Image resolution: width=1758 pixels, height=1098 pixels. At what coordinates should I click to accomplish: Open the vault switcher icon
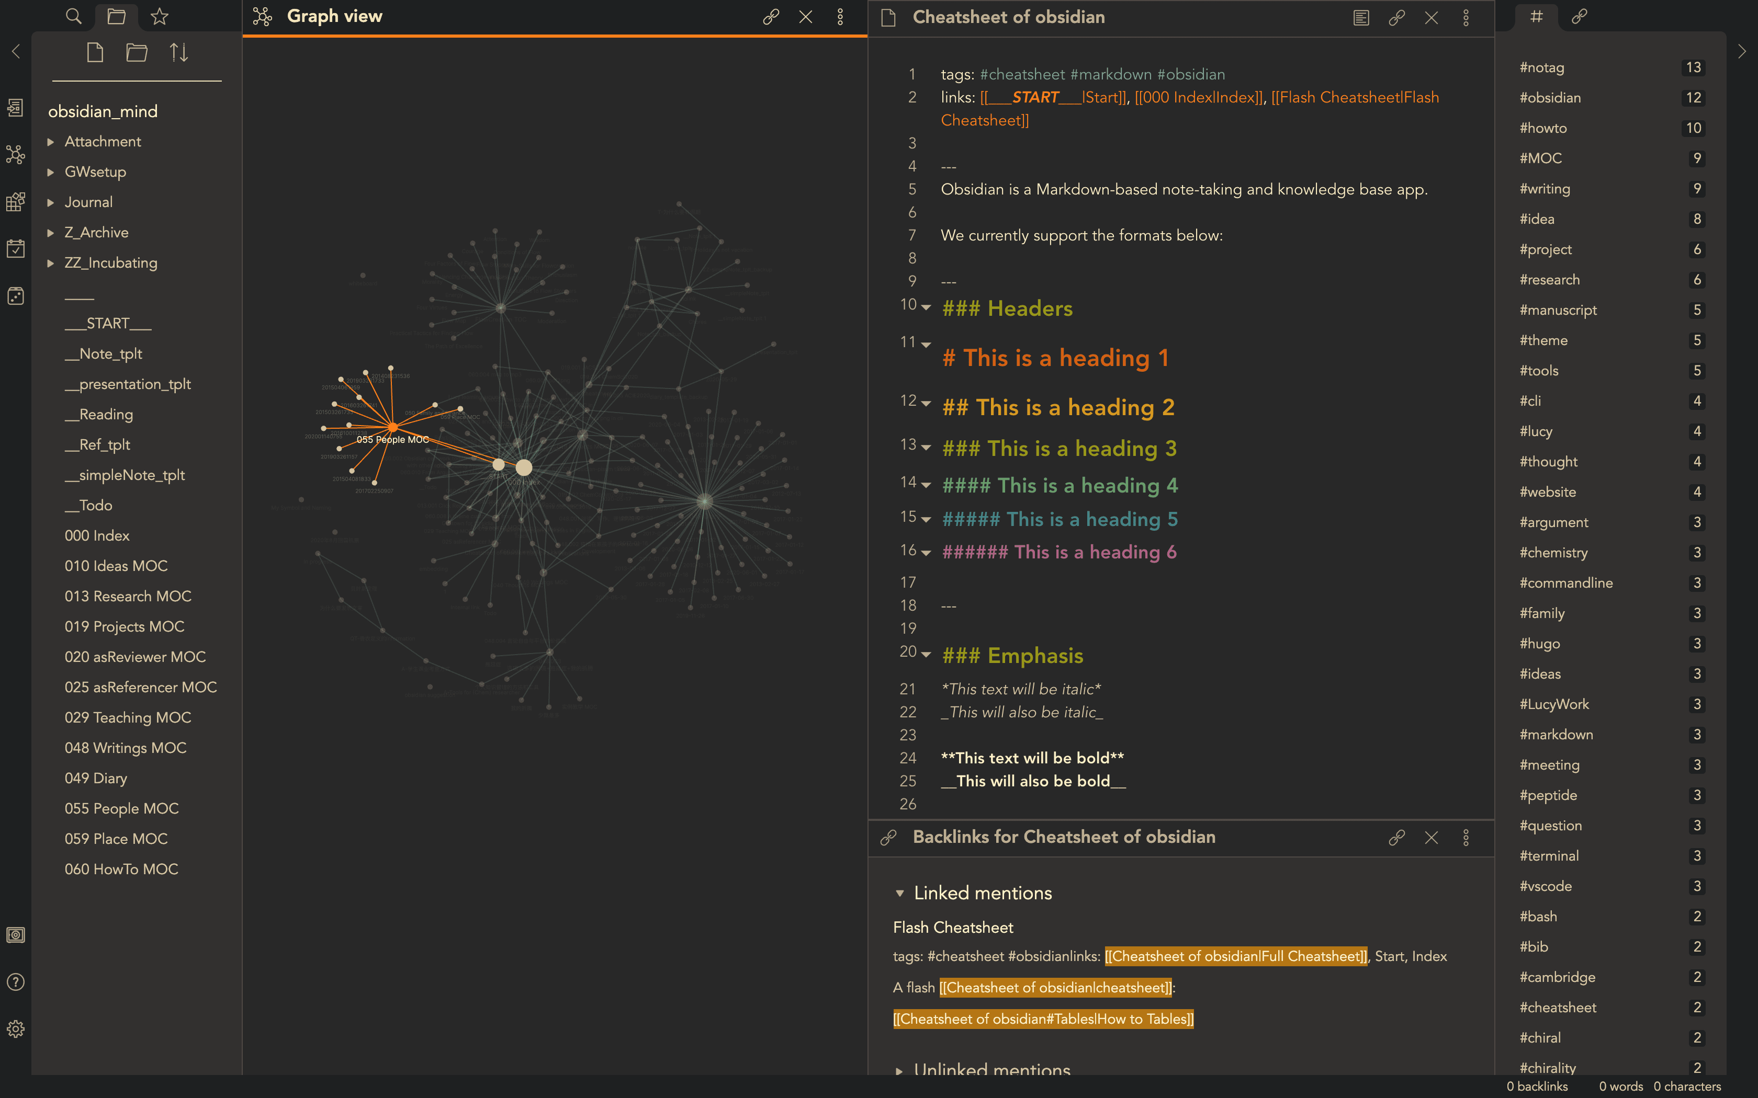[x=15, y=935]
